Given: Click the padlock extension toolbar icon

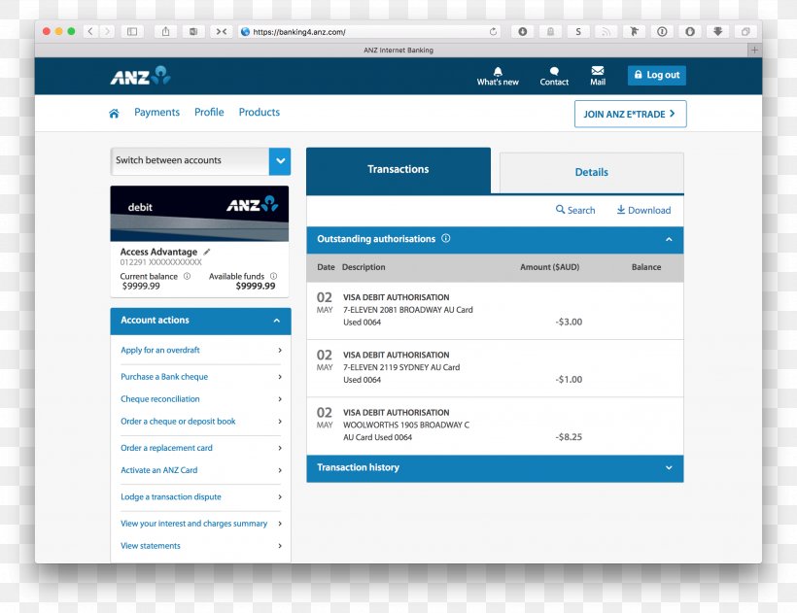Looking at the screenshot, I should [550, 31].
